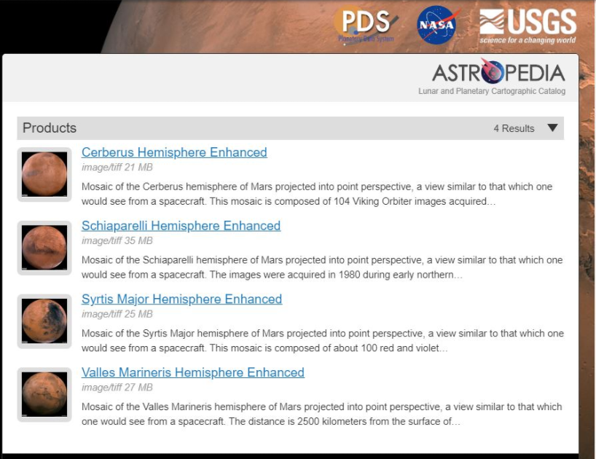
Task: Select the Schiaparelli Hemisphere thumbnail
Action: click(44, 248)
